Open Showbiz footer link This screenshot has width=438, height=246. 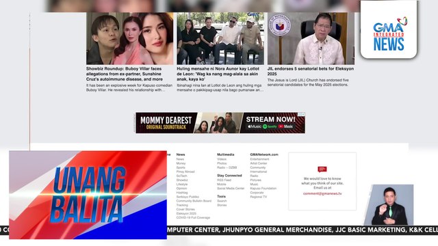click(x=182, y=180)
